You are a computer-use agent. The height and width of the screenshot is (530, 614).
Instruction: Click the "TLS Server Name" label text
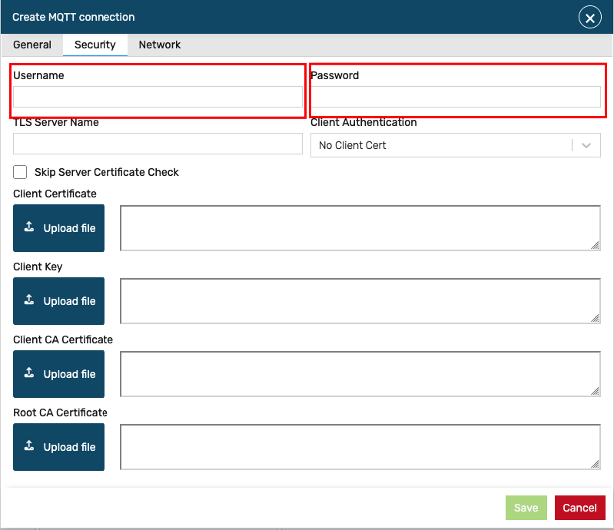pos(56,123)
